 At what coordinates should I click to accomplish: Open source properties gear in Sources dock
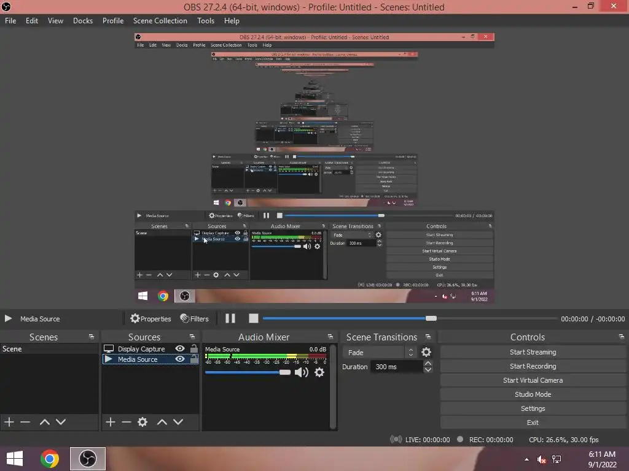coord(143,422)
